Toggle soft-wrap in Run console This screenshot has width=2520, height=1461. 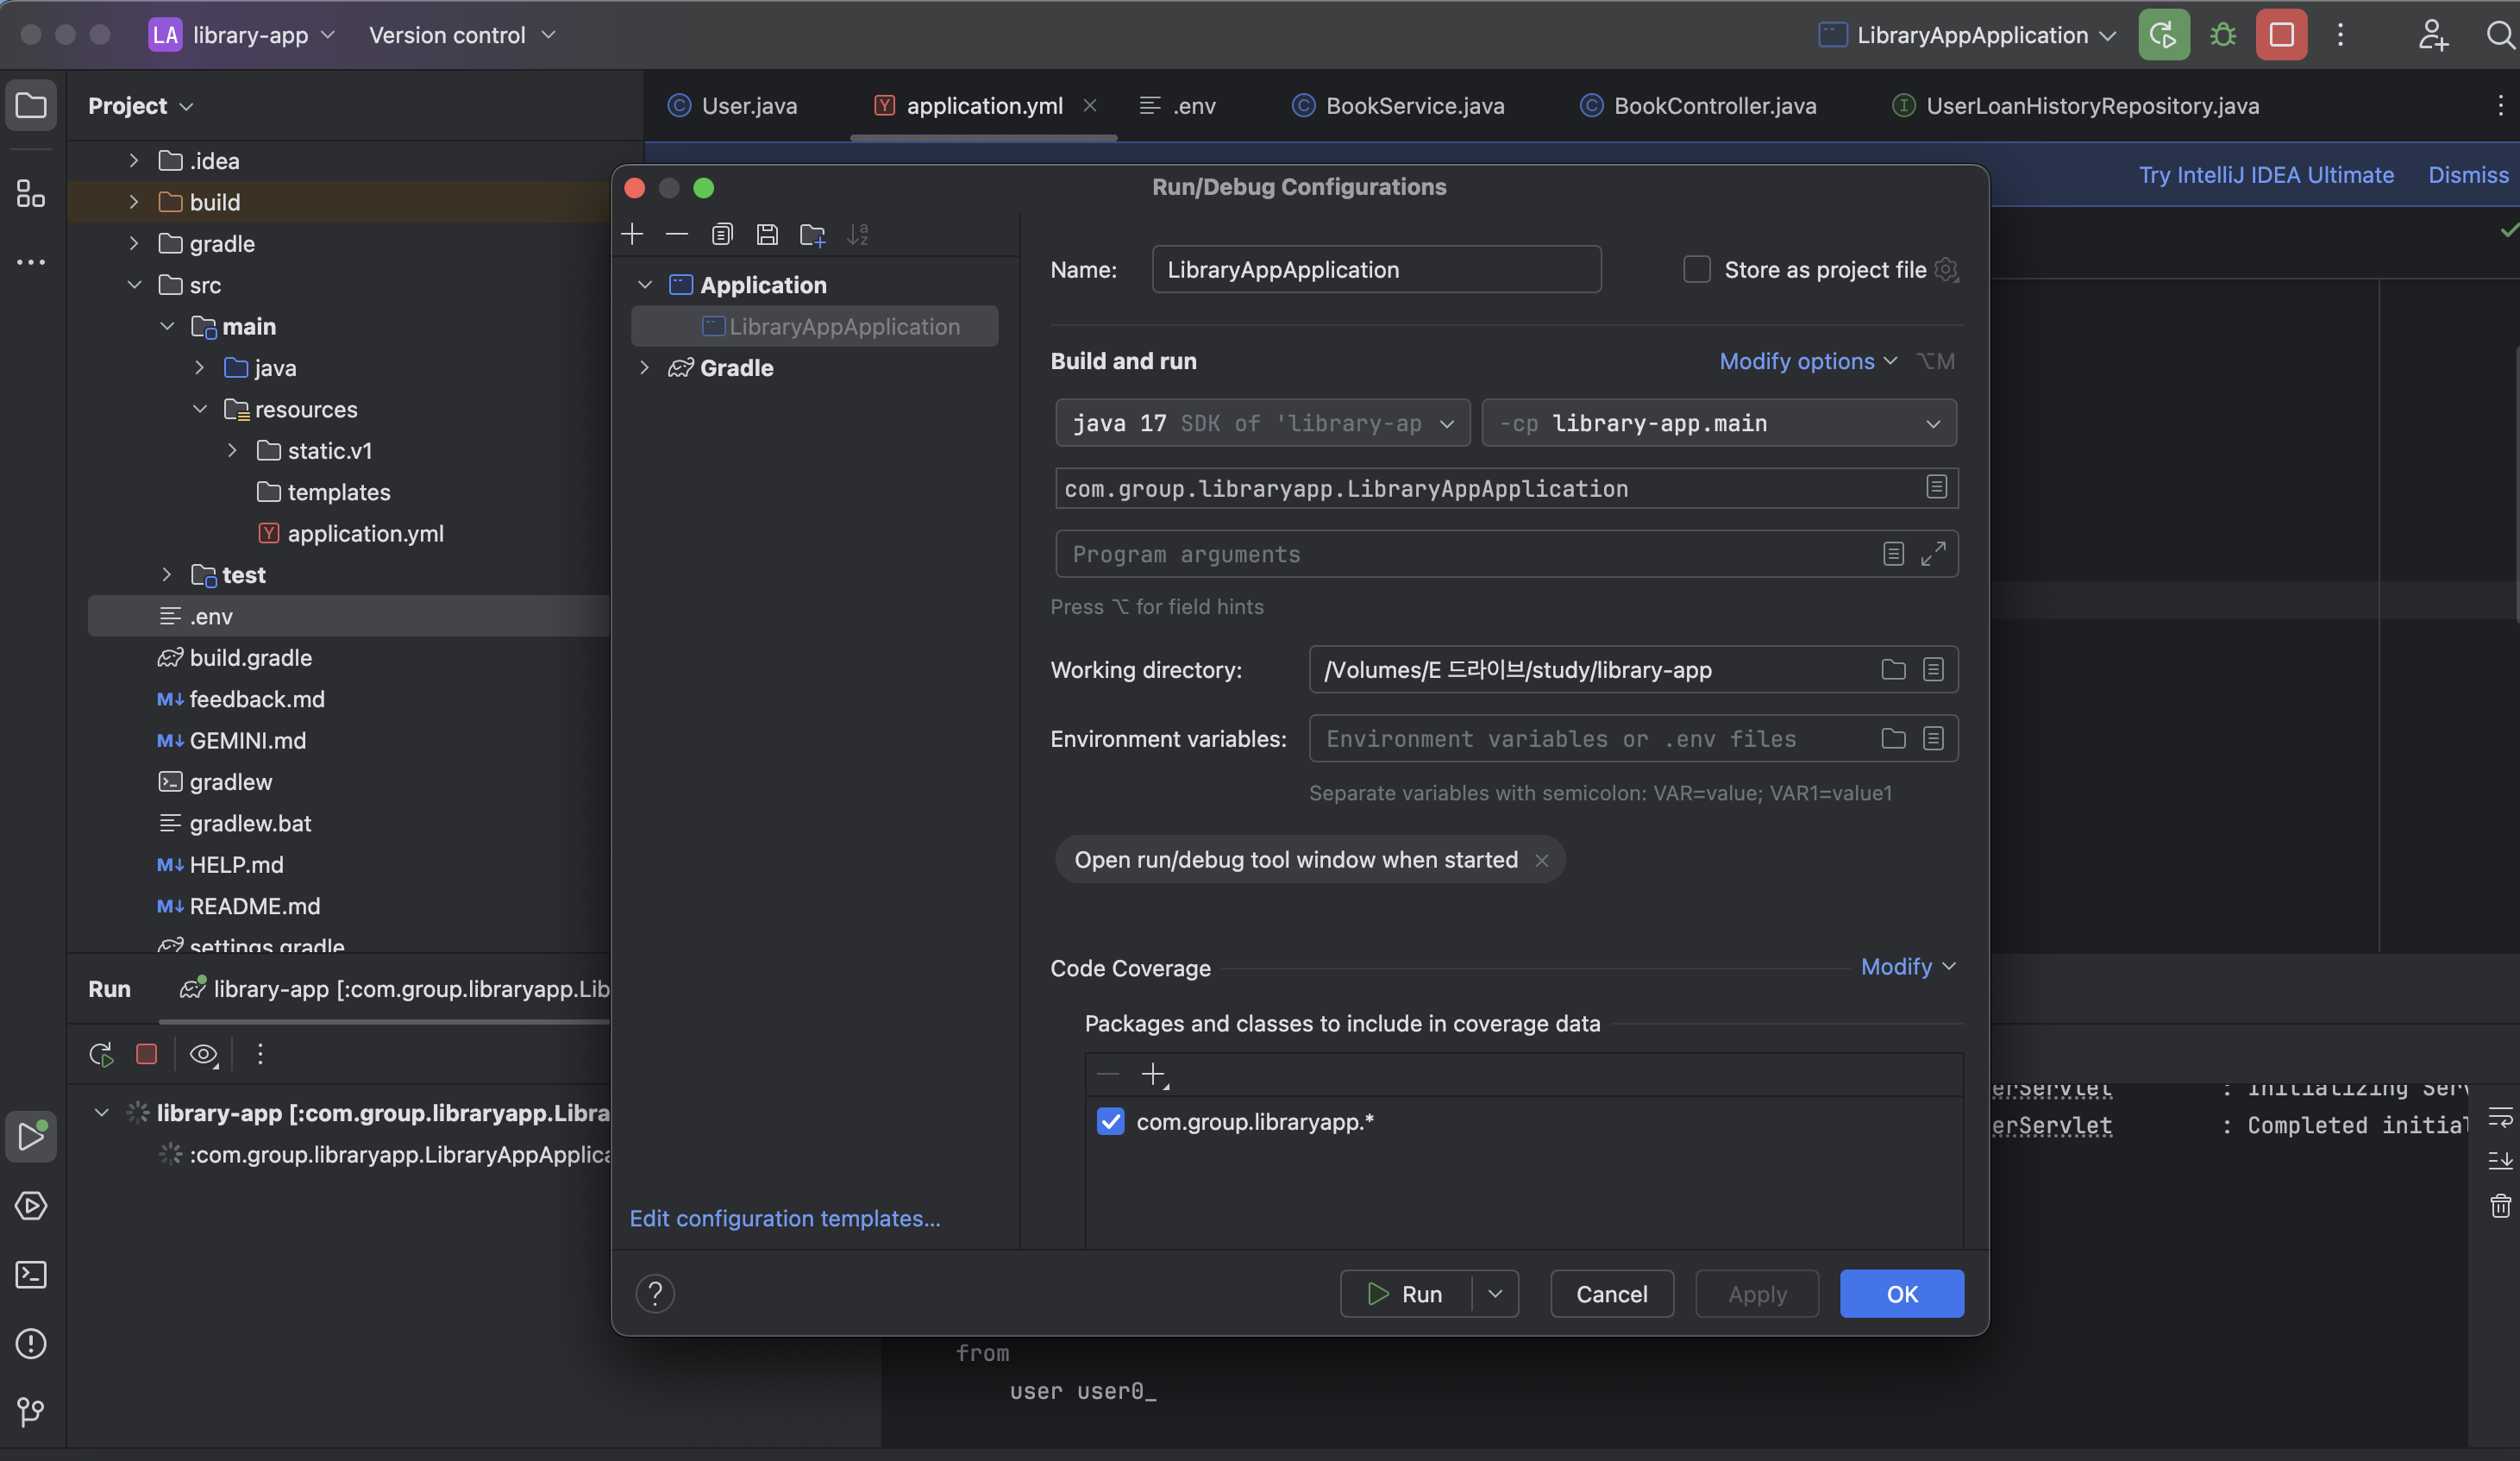pyautogui.click(x=2500, y=1117)
